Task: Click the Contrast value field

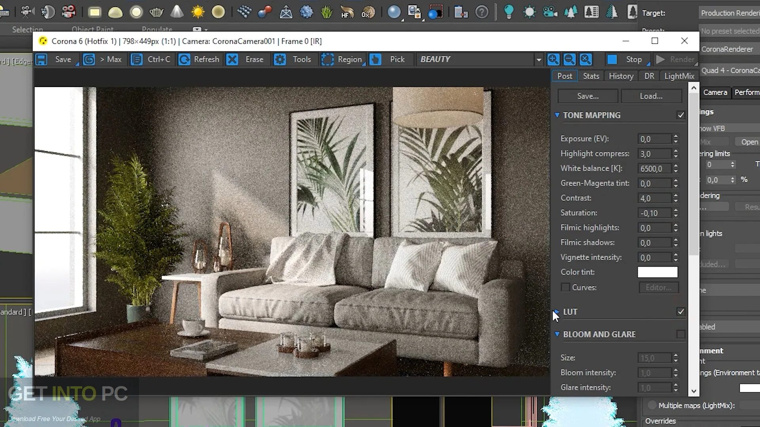Action: [654, 198]
